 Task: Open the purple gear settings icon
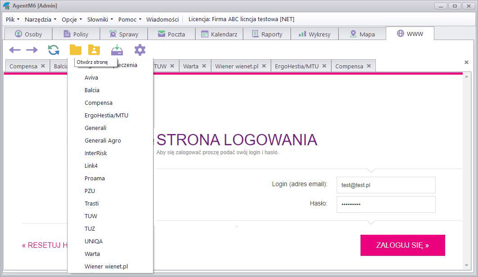pos(140,50)
